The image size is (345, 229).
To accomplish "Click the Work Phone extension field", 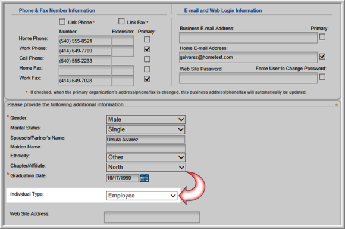I will pyautogui.click(x=123, y=51).
